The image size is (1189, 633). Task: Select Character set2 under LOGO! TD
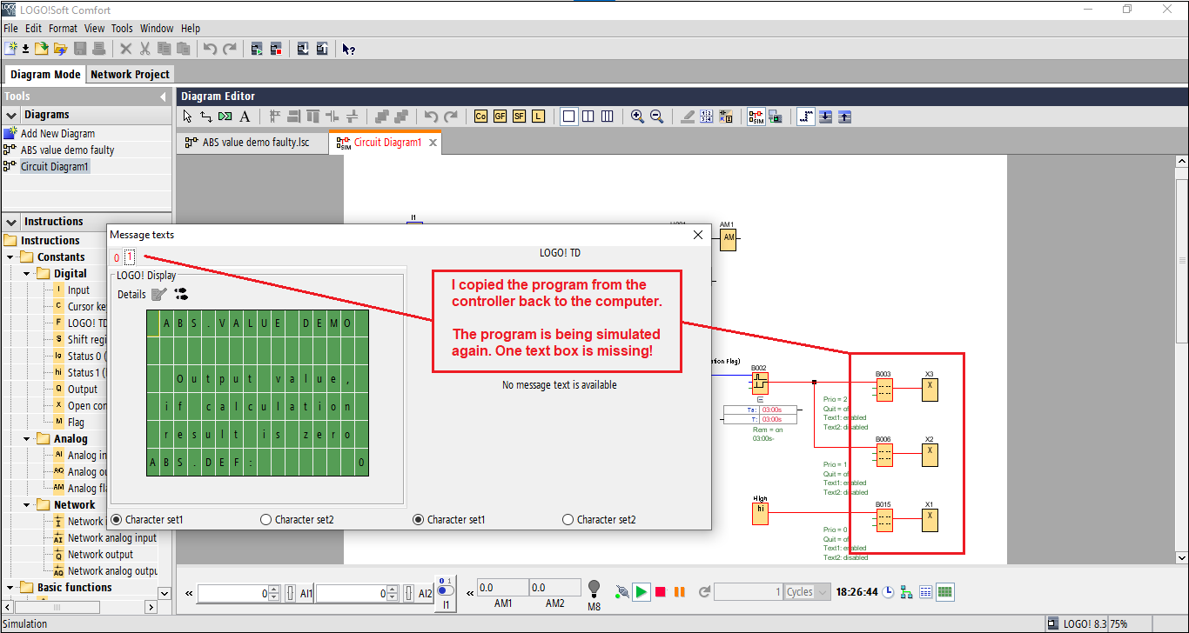point(568,520)
